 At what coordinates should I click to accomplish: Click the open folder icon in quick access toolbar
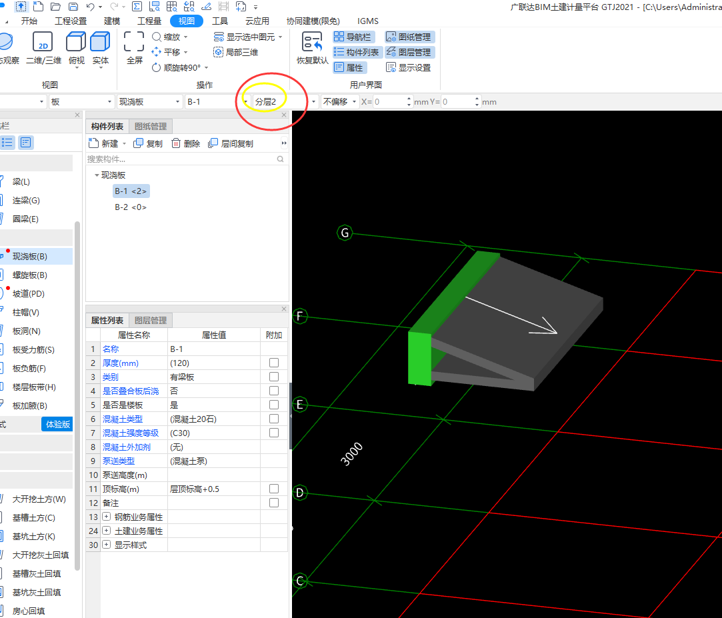[x=56, y=7]
